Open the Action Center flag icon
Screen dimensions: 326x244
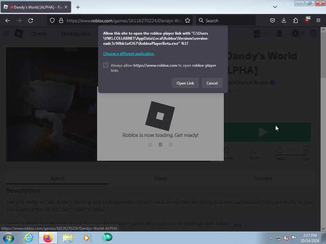click(x=294, y=238)
